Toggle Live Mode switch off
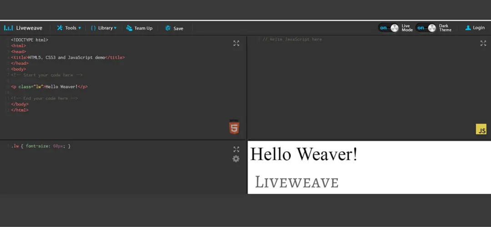Screen dimensions: 491x227 [389, 28]
